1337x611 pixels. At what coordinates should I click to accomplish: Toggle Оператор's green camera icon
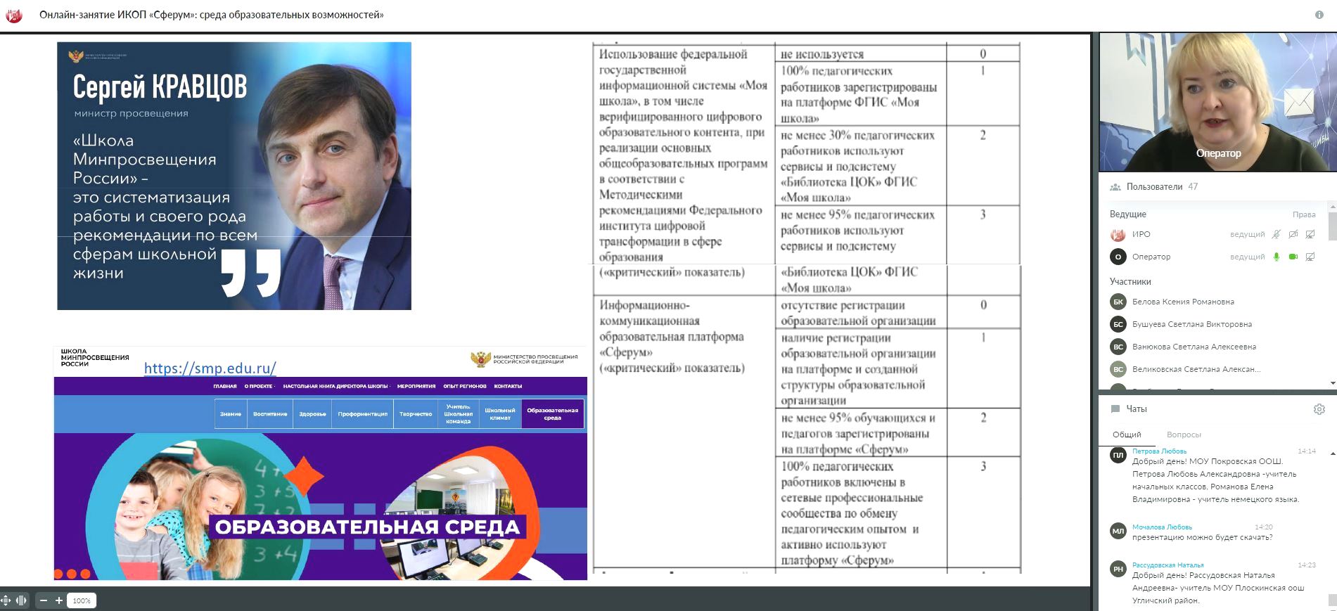(x=1293, y=257)
